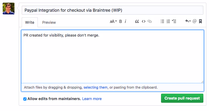Click the 'Allow edits from maintainers.' label
The width and height of the screenshot is (209, 111).
[54, 99]
